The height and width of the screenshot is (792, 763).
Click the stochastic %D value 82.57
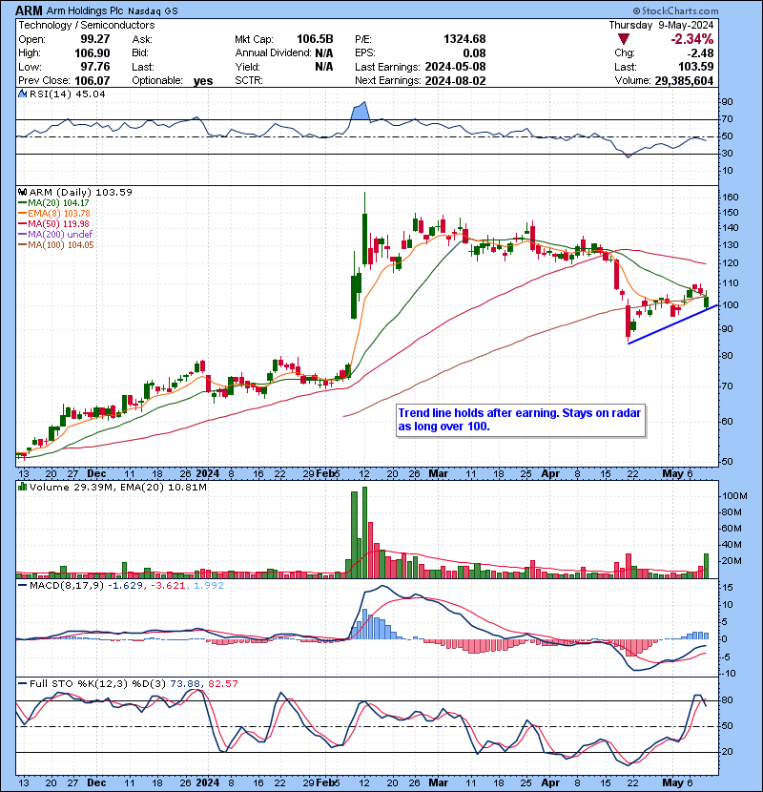tap(222, 683)
